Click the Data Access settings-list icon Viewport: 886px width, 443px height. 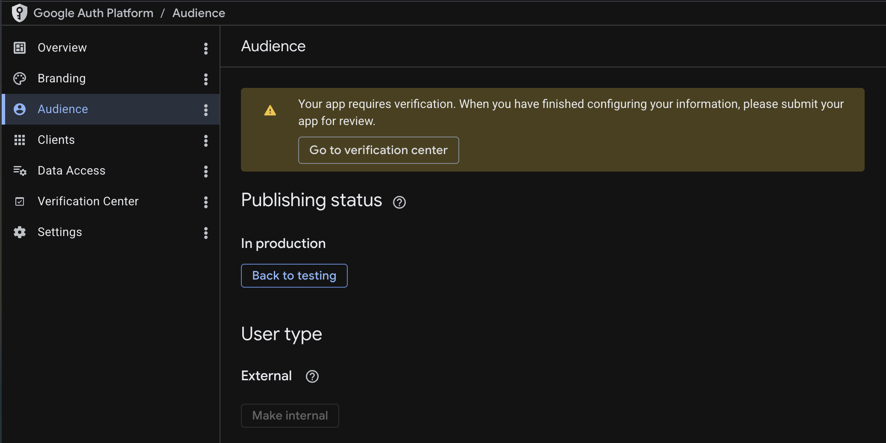point(20,171)
